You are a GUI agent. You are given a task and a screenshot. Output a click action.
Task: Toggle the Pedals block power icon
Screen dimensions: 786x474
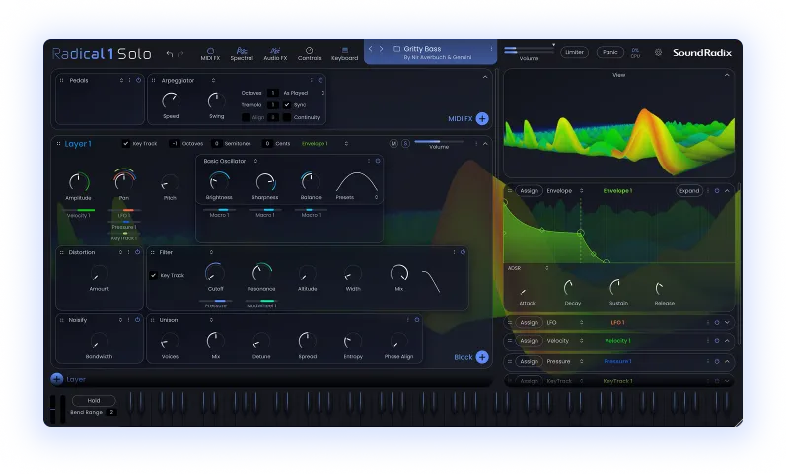coord(138,80)
